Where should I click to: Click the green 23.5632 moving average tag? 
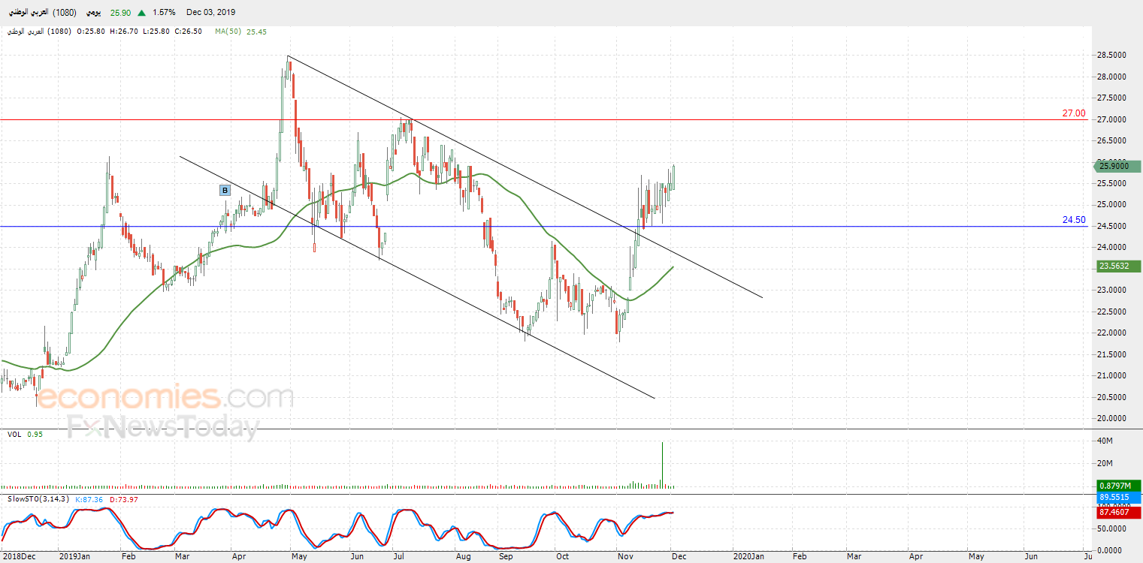pos(1118,266)
